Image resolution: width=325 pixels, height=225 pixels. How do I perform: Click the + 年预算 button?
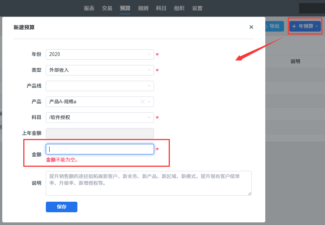pyautogui.click(x=305, y=26)
